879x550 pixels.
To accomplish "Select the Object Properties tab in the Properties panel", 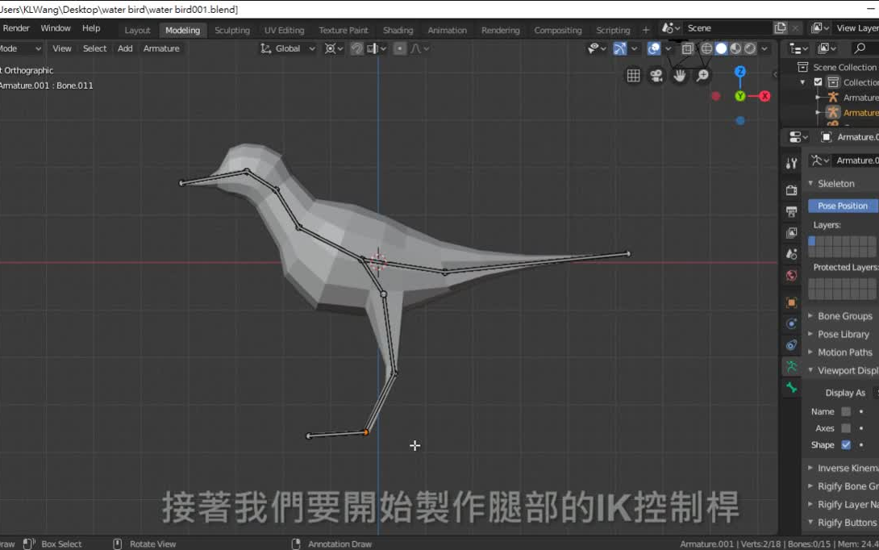I will point(791,302).
